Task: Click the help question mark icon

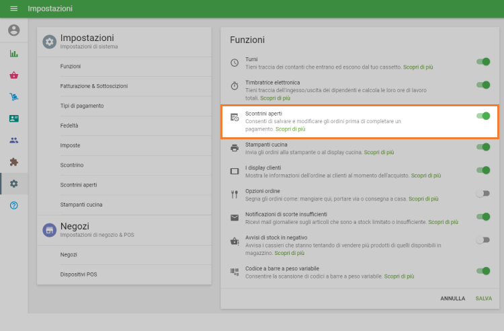Action: coord(13,205)
